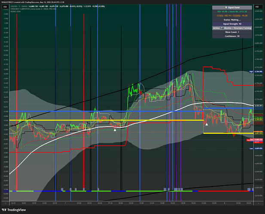Click the yellow price label 4,687.920
265x214 pixels.
tap(259, 133)
